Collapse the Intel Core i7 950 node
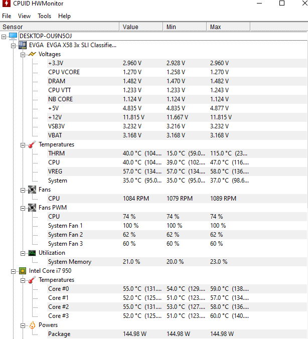The height and width of the screenshot is (339, 308). 13,271
